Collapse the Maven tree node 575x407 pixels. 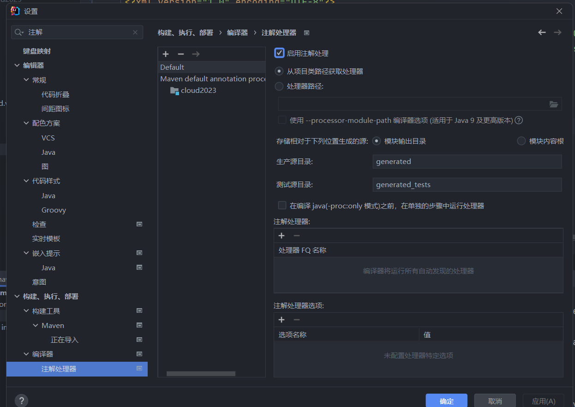[x=36, y=326]
